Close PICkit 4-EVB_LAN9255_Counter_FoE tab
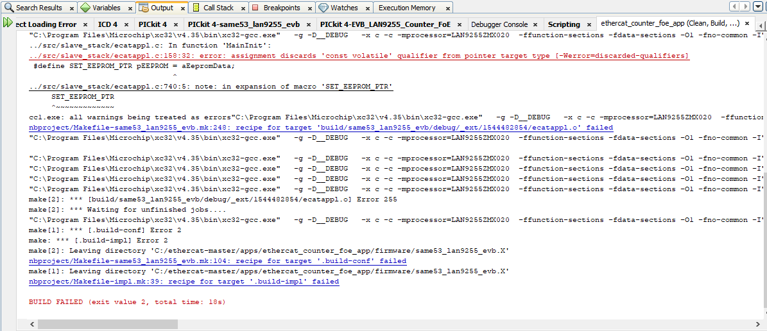The height and width of the screenshot is (331, 767). (x=460, y=24)
